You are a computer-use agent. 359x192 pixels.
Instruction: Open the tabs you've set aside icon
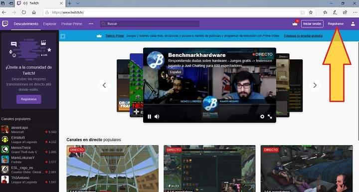coord(3,3)
